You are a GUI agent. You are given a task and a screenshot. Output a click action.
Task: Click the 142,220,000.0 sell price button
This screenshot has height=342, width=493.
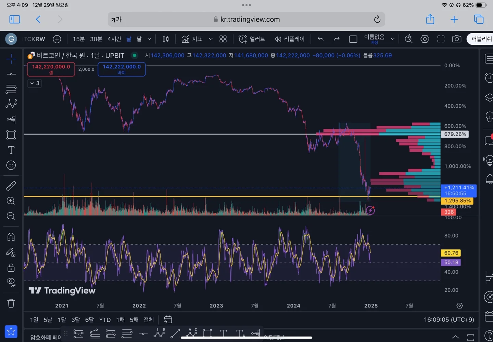[51, 69]
